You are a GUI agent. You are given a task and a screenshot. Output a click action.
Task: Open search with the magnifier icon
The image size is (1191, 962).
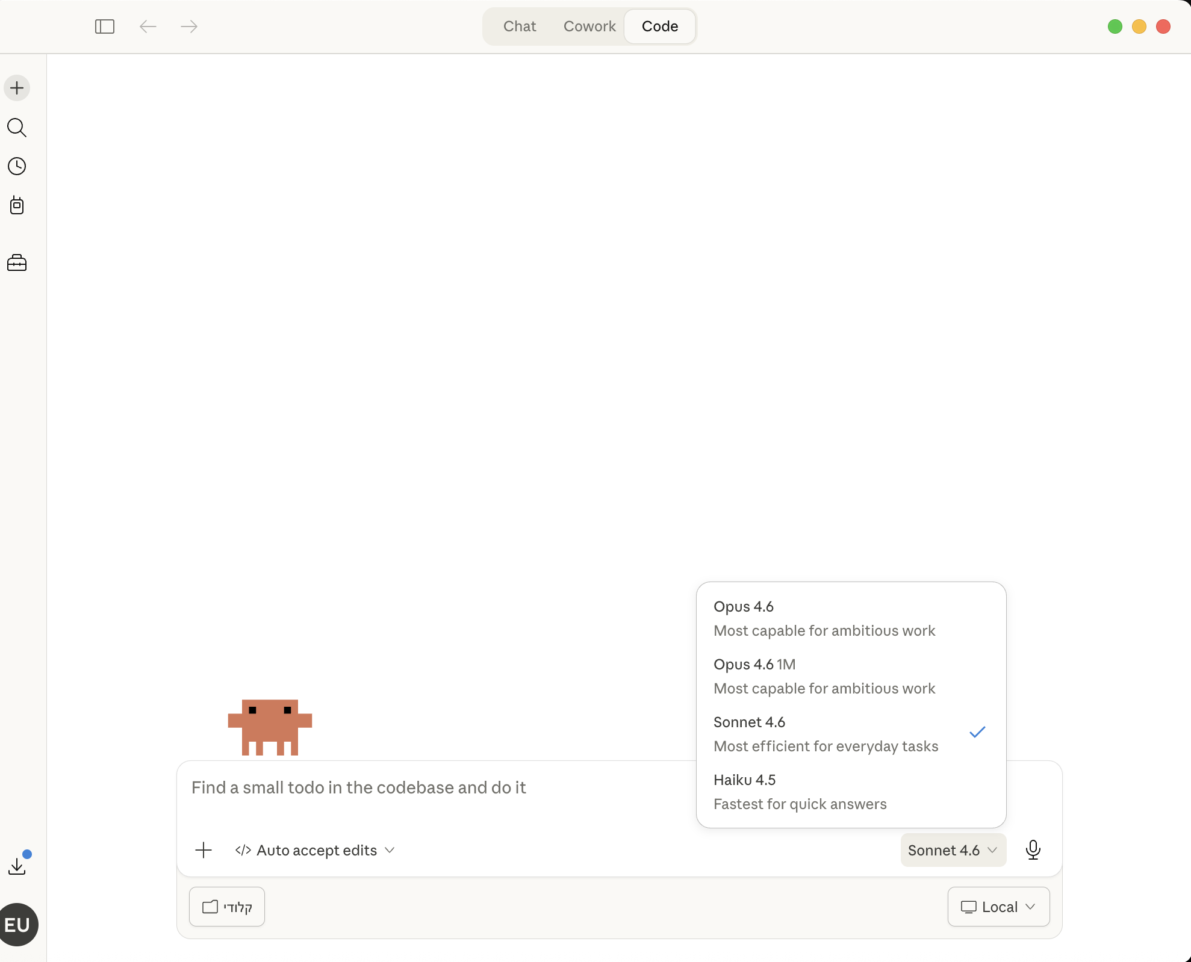click(x=17, y=128)
